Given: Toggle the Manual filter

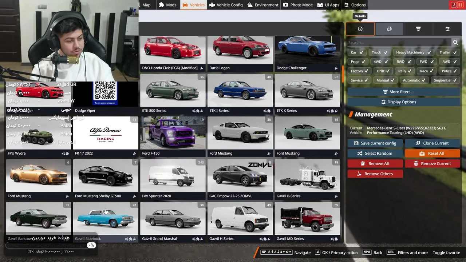Looking at the screenshot, I should click(385, 80).
